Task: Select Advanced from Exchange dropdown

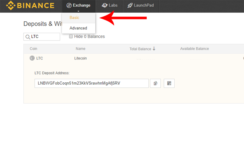Action: (x=79, y=28)
